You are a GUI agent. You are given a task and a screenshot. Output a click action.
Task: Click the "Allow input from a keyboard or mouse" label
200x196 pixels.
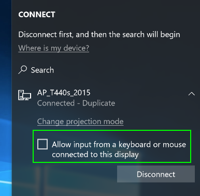pos(119,144)
